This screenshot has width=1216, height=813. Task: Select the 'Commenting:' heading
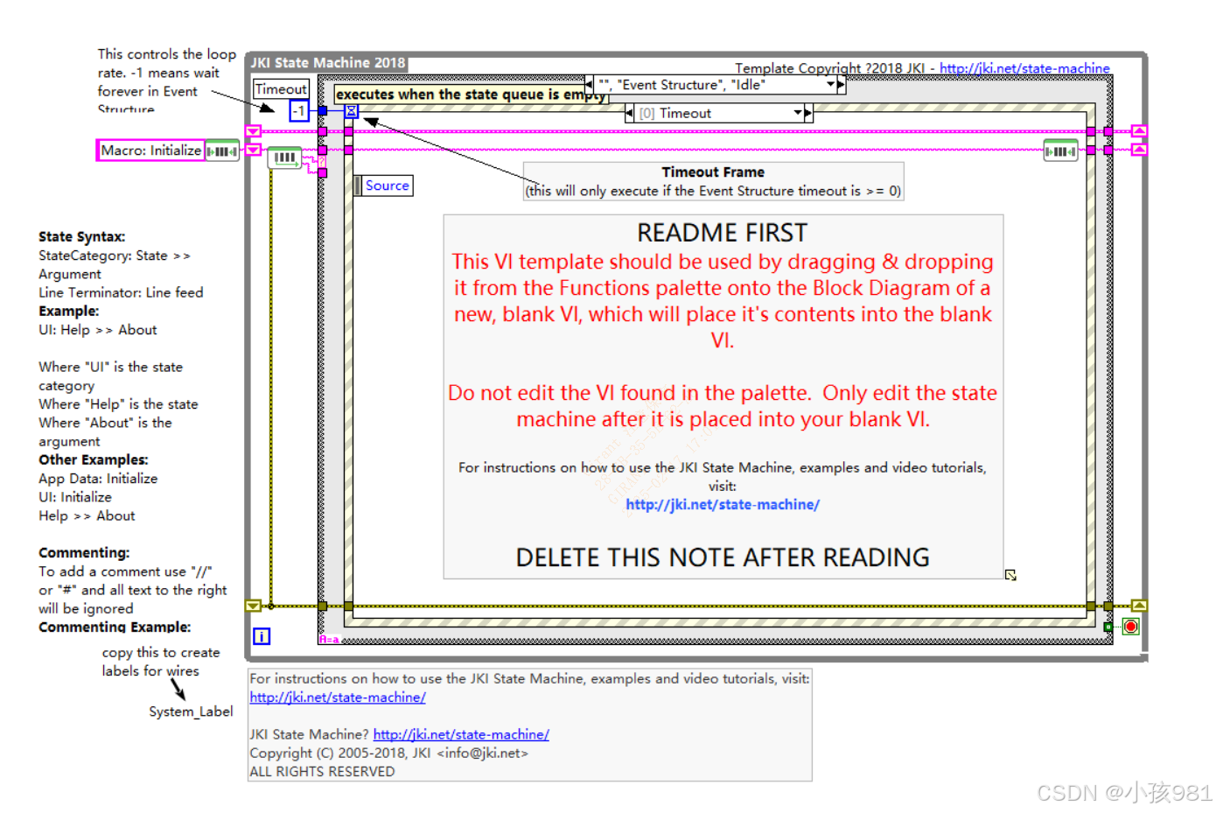pos(84,552)
